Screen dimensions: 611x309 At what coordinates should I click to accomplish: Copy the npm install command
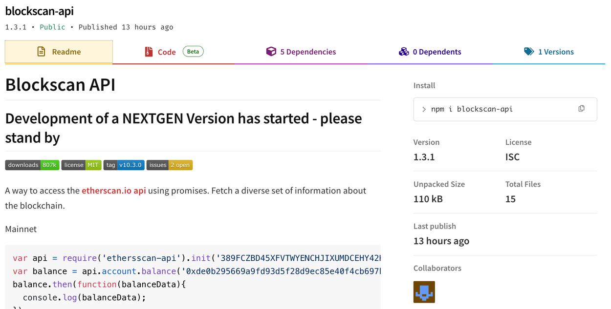tap(581, 108)
